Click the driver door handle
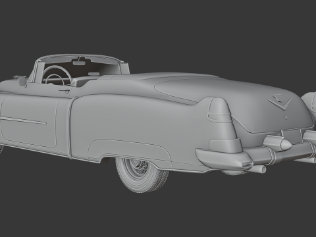 (x=65, y=90)
